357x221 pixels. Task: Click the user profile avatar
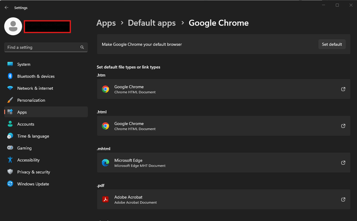(13, 26)
